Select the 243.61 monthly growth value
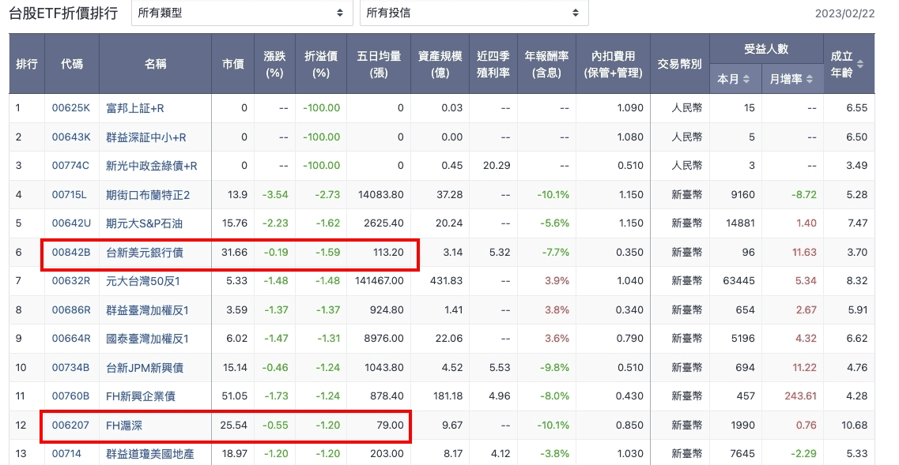The height and width of the screenshot is (465, 899). point(801,396)
